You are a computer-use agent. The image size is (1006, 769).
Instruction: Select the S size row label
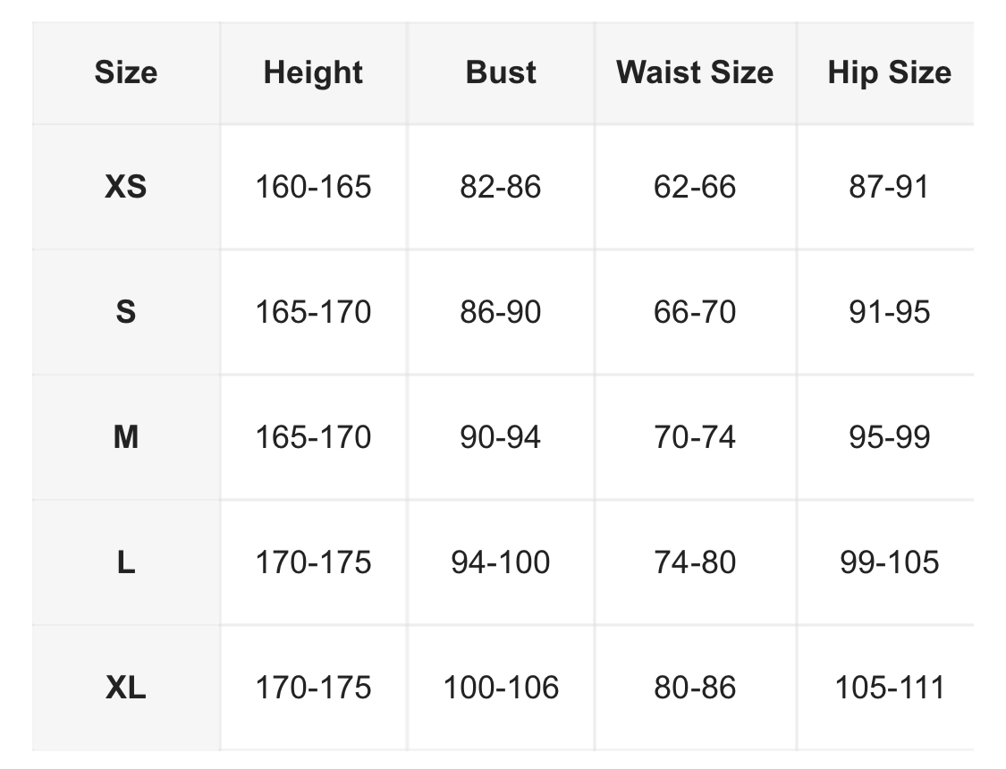tap(125, 312)
